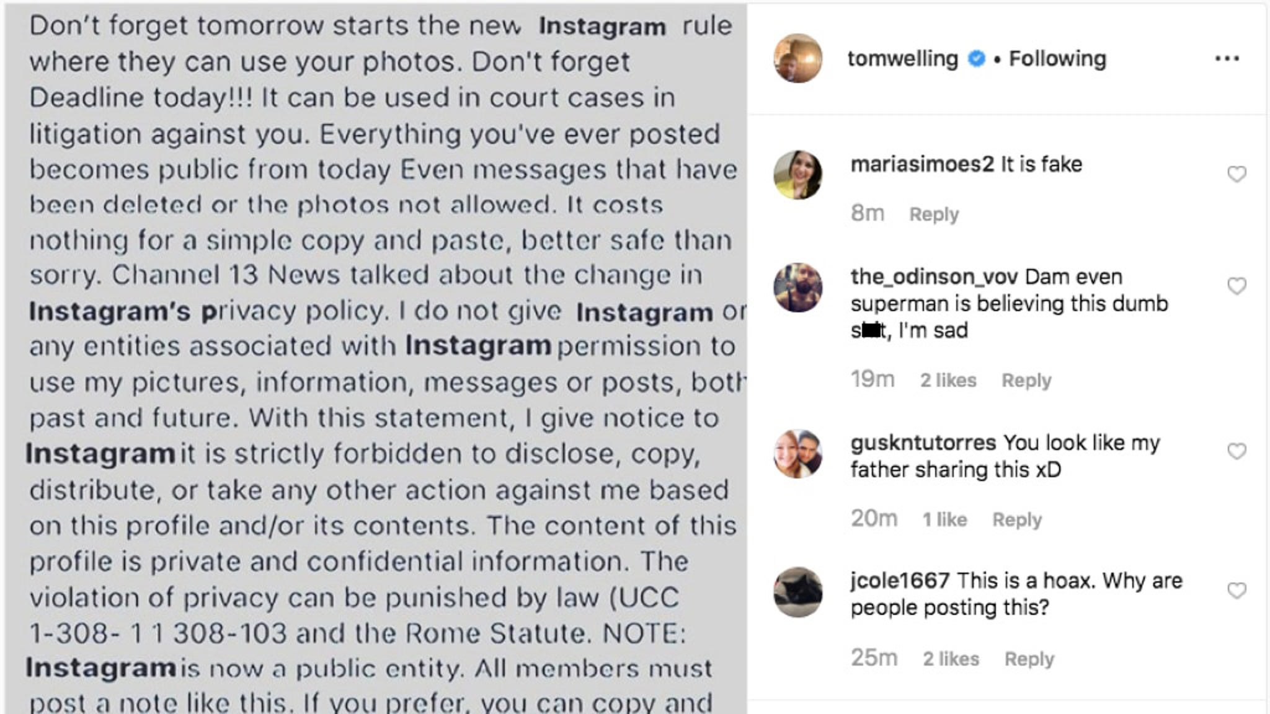
Task: Like the jcole1667 comment with heart
Action: pos(1237,591)
